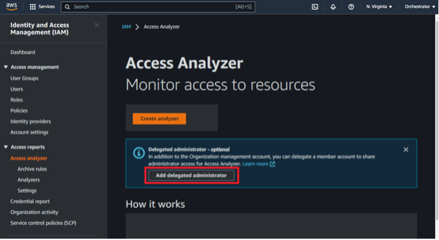Open User Groups in the sidebar
This screenshot has height=240, width=439.
[x=24, y=78]
